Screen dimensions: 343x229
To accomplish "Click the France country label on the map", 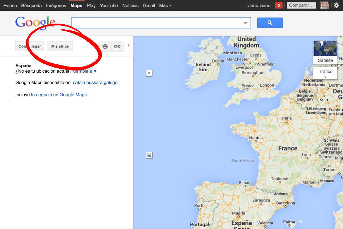I will pyautogui.click(x=288, y=148).
